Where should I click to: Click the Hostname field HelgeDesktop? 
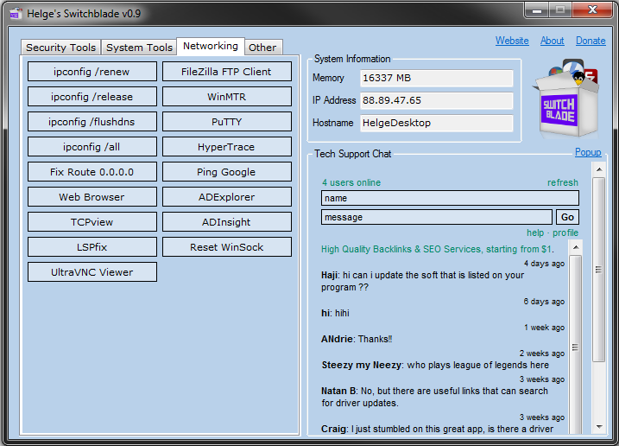click(x=437, y=123)
